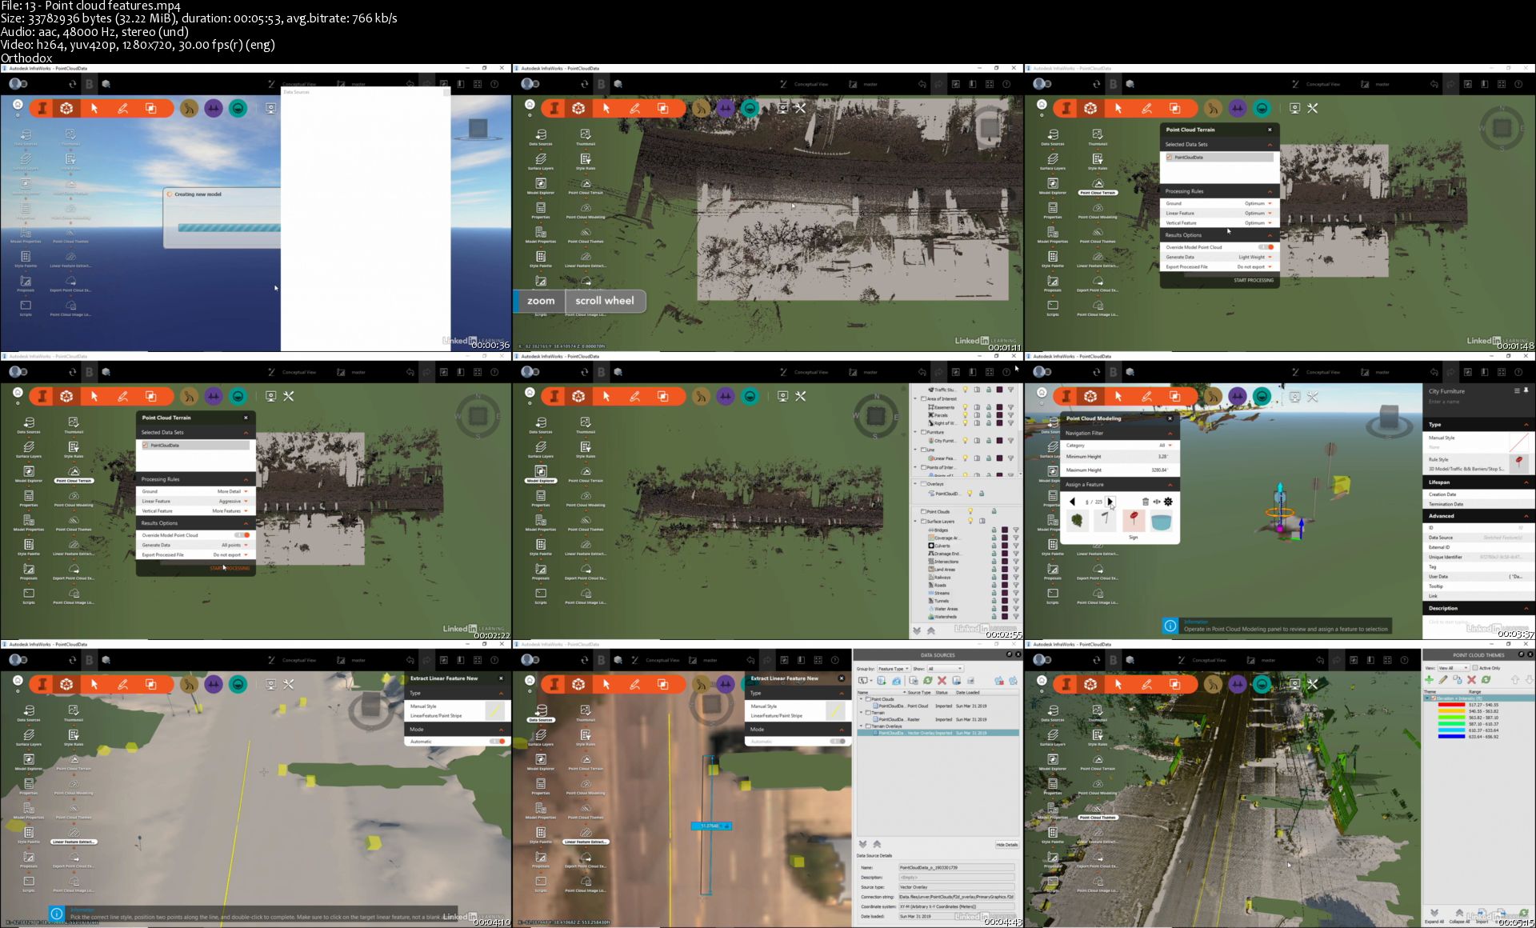This screenshot has height=928, width=1536.
Task: Tick the Point Clouds checkbox in Model Explorer
Action: click(x=923, y=511)
